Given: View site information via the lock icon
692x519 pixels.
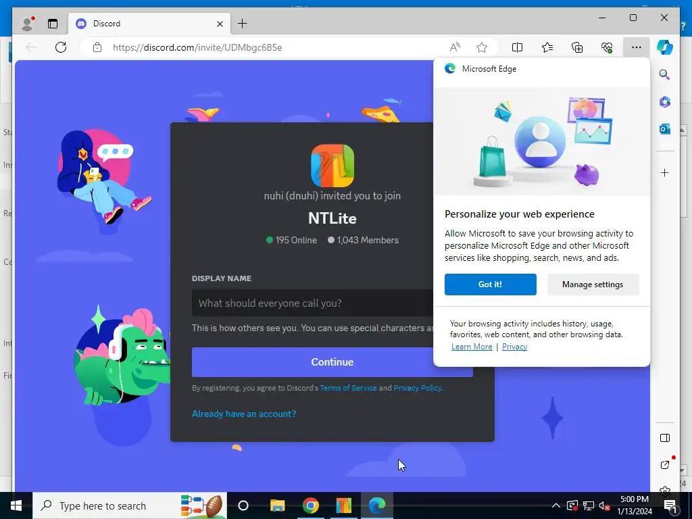Looking at the screenshot, I should coord(97,47).
